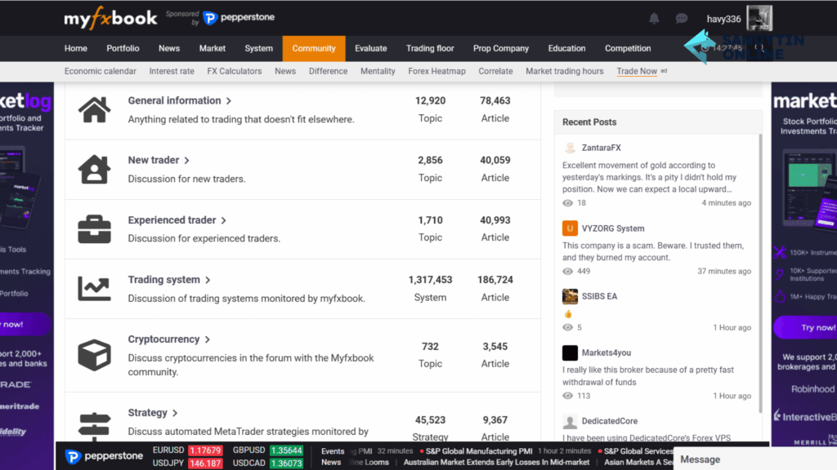Viewport: 837px width, 470px height.
Task: Select the Community tab
Action: (314, 48)
